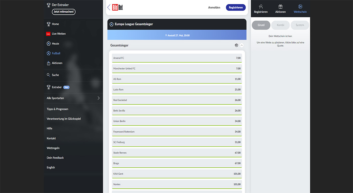Select Braga at odds 67,00
The height and width of the screenshot is (193, 353).
coord(177,163)
